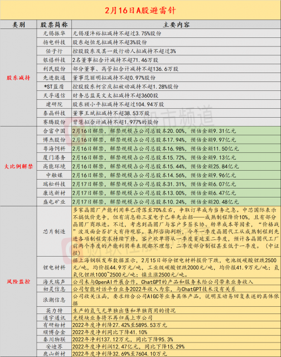Click the 秦川物联 profit decline text
Viewport: 281px width, 357px height.
point(123,340)
